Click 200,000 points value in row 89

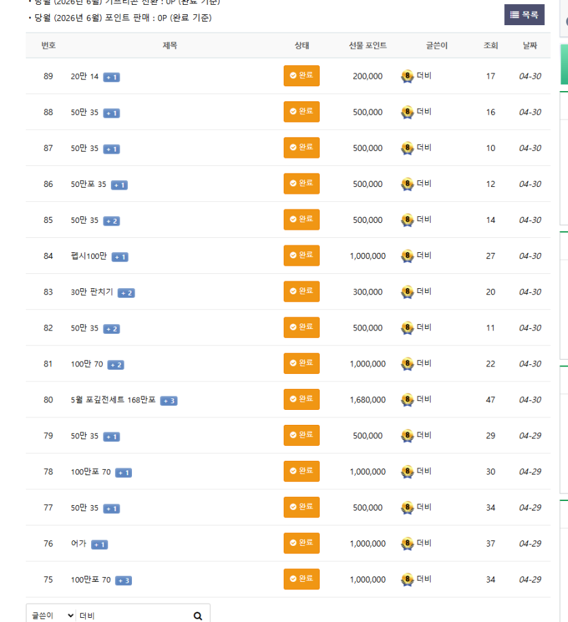tap(367, 76)
